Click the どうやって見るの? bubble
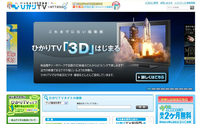200x124 pixels. [x=34, y=98]
